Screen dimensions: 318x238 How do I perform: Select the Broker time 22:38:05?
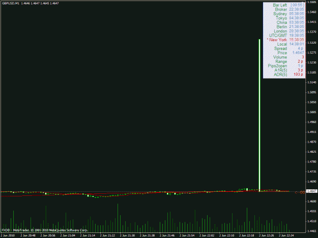(297, 9)
